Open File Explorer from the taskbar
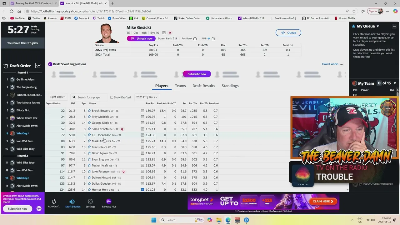Image resolution: width=400 pixels, height=225 pixels. (x=219, y=220)
